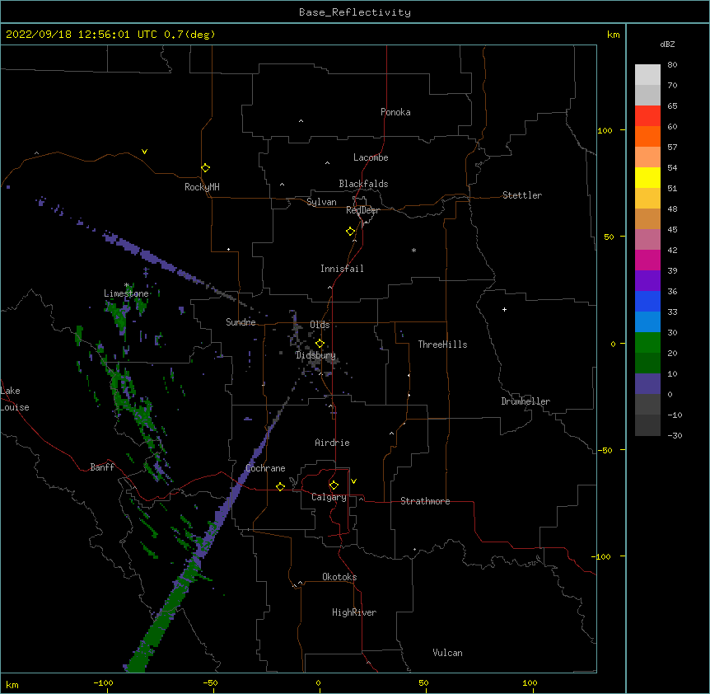Select the 10 dBZ purple color swatch
This screenshot has width=710, height=694.
[x=647, y=384]
